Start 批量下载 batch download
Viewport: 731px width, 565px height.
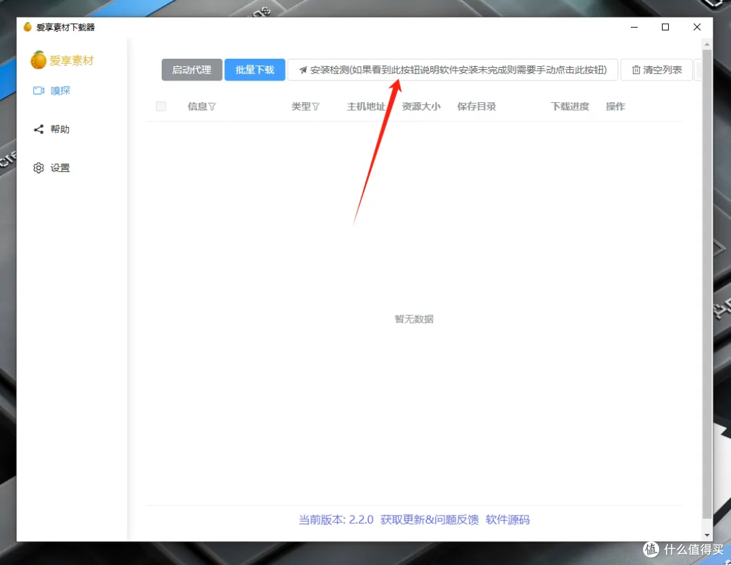[254, 70]
